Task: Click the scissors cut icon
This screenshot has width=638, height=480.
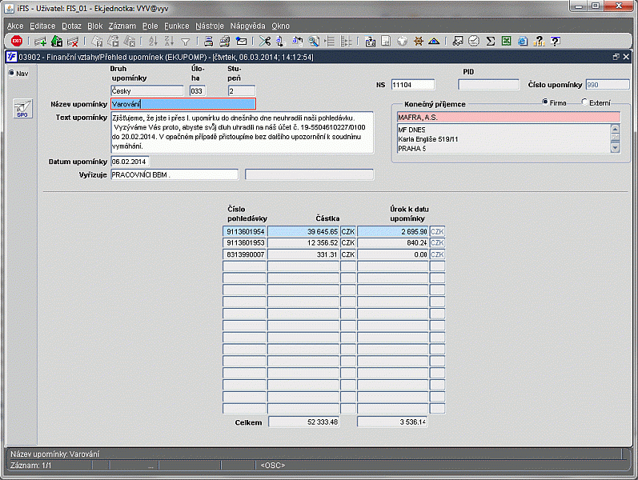Action: pyautogui.click(x=264, y=41)
